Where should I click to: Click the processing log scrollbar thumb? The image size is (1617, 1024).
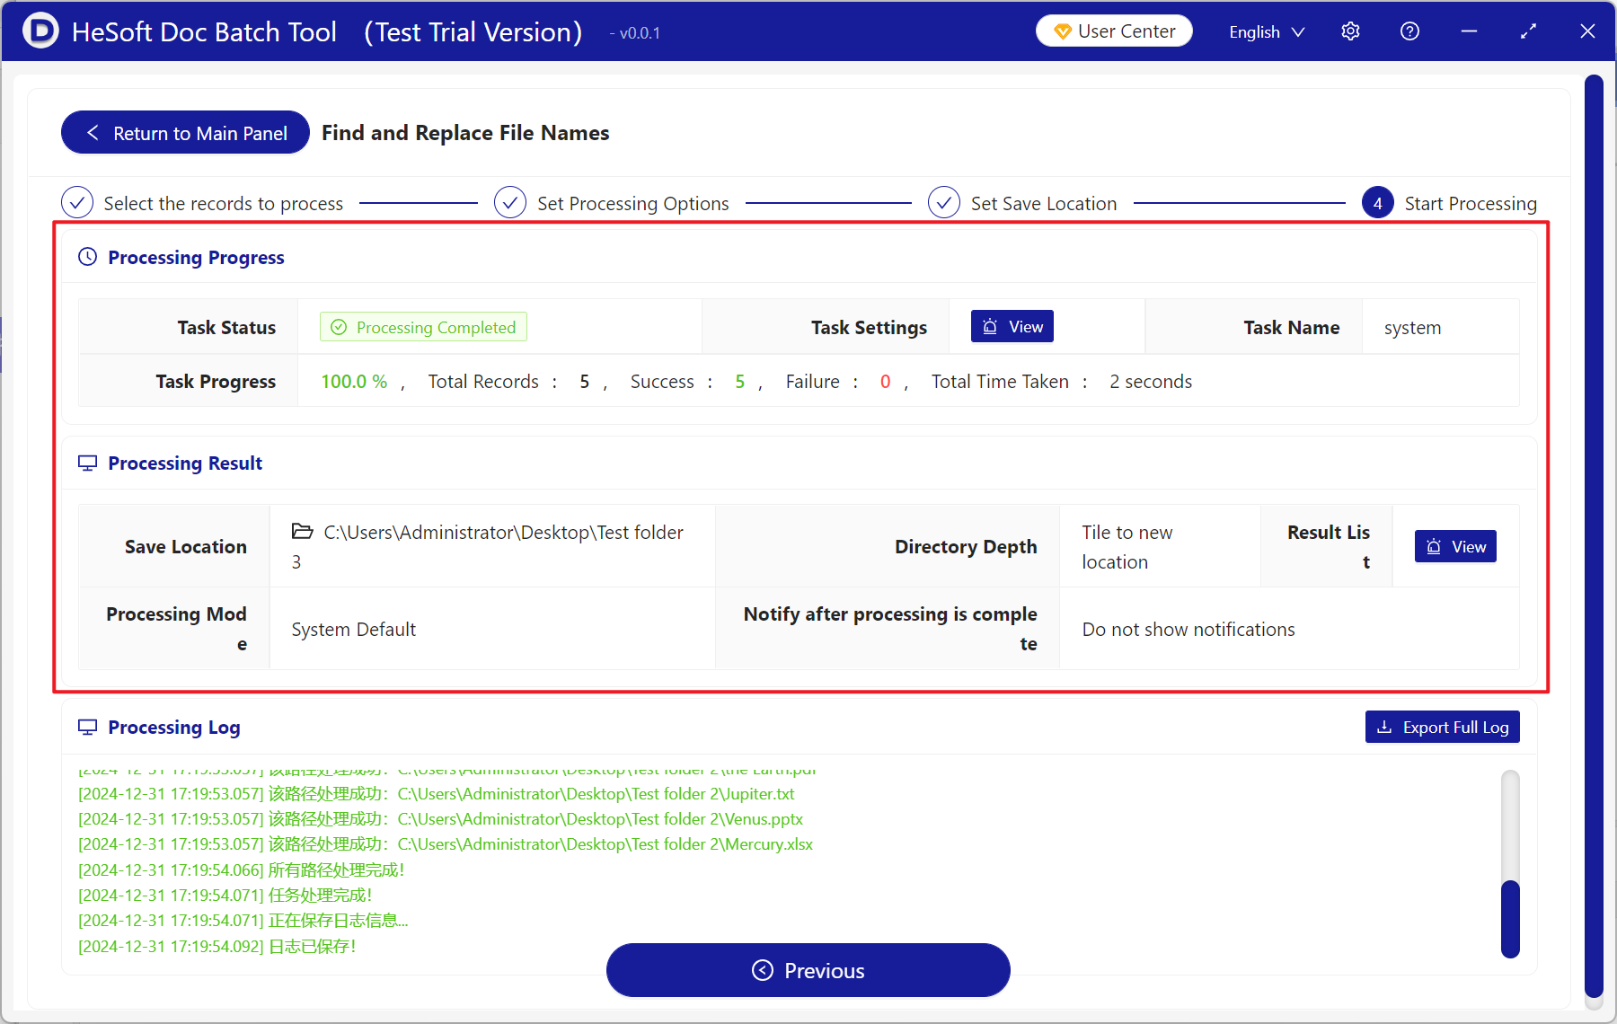click(1510, 918)
